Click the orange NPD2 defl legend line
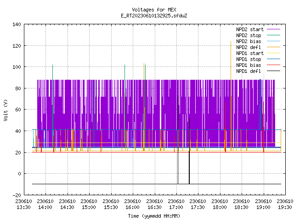Image resolution: width=294 pixels, height=220 pixels. 273,47
